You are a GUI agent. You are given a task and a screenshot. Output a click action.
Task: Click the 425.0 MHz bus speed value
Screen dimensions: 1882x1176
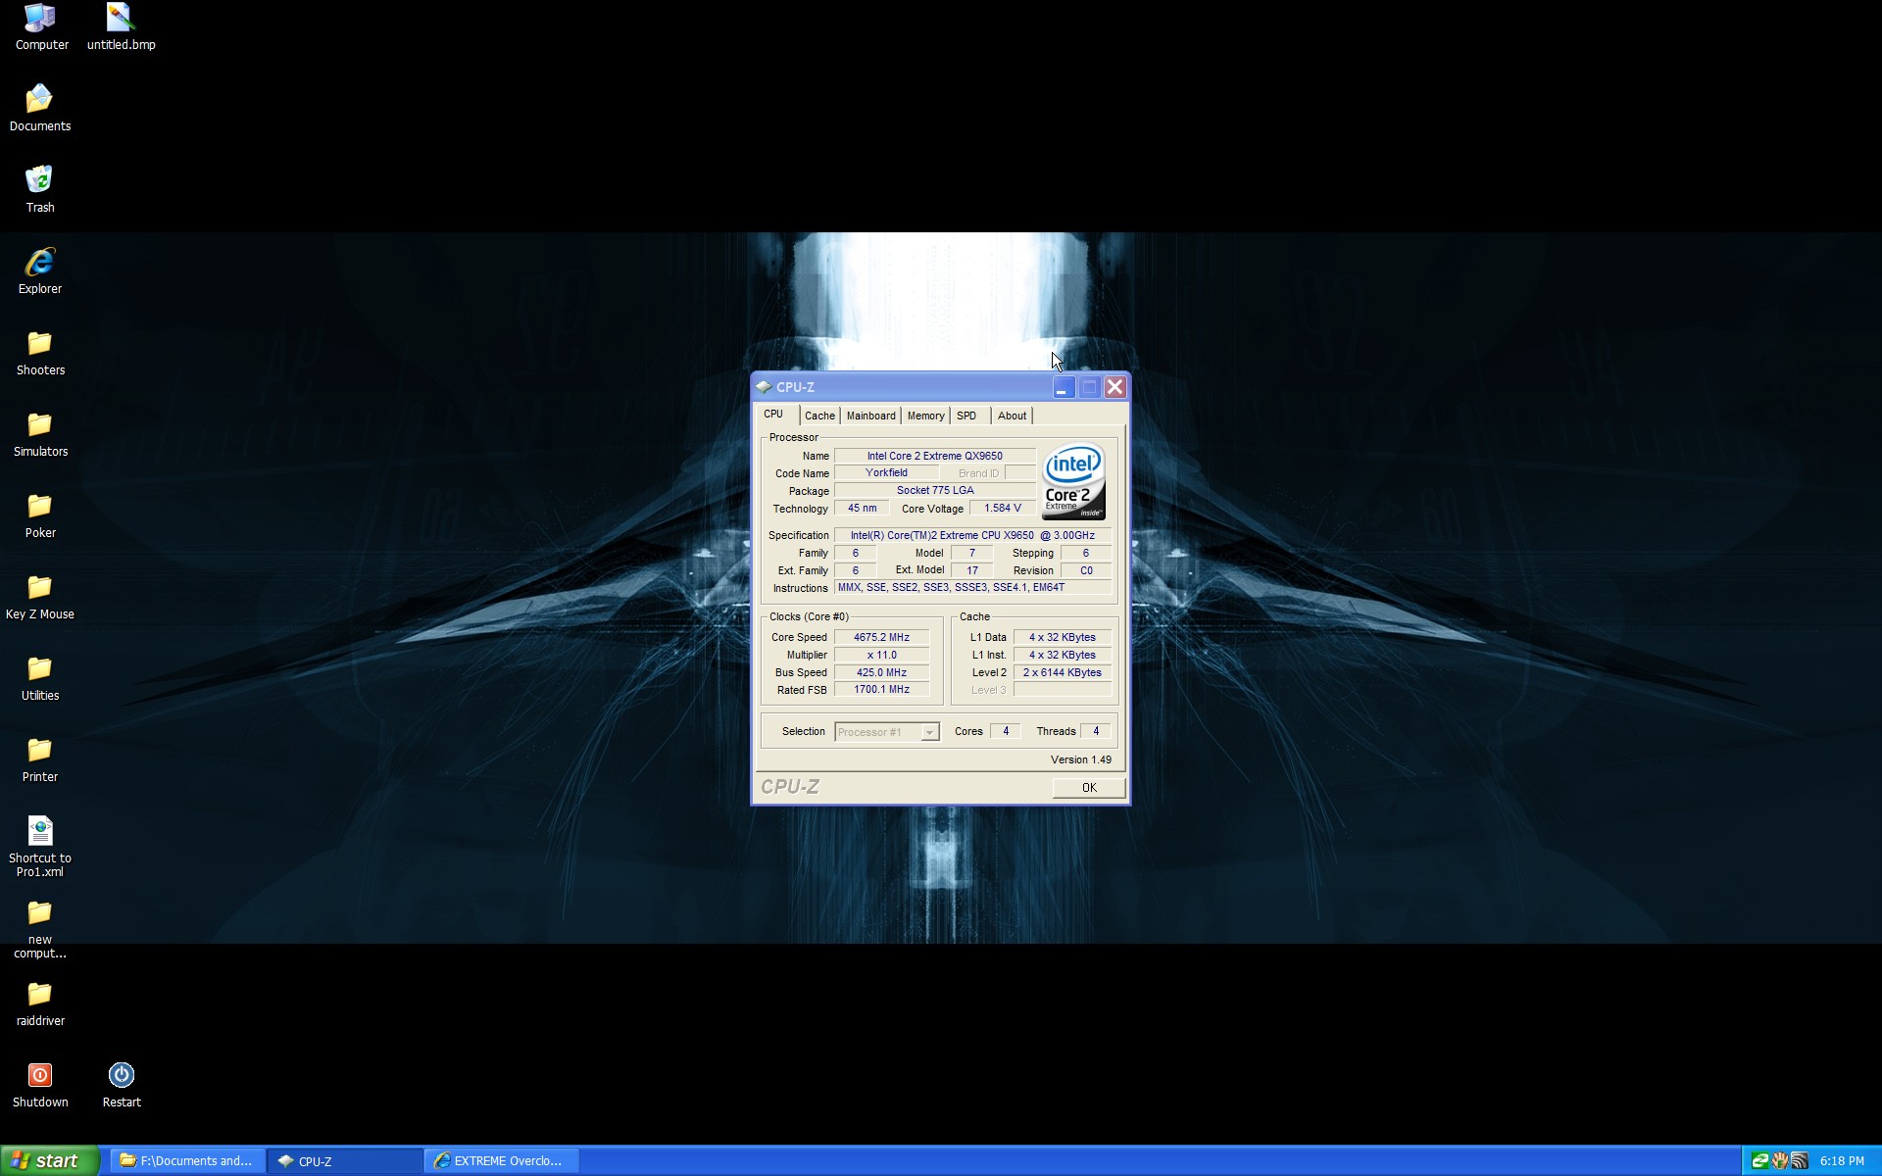(x=881, y=672)
